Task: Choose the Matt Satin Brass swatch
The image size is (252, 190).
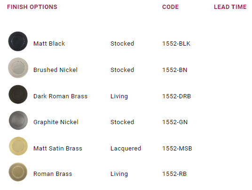Action: point(18,146)
